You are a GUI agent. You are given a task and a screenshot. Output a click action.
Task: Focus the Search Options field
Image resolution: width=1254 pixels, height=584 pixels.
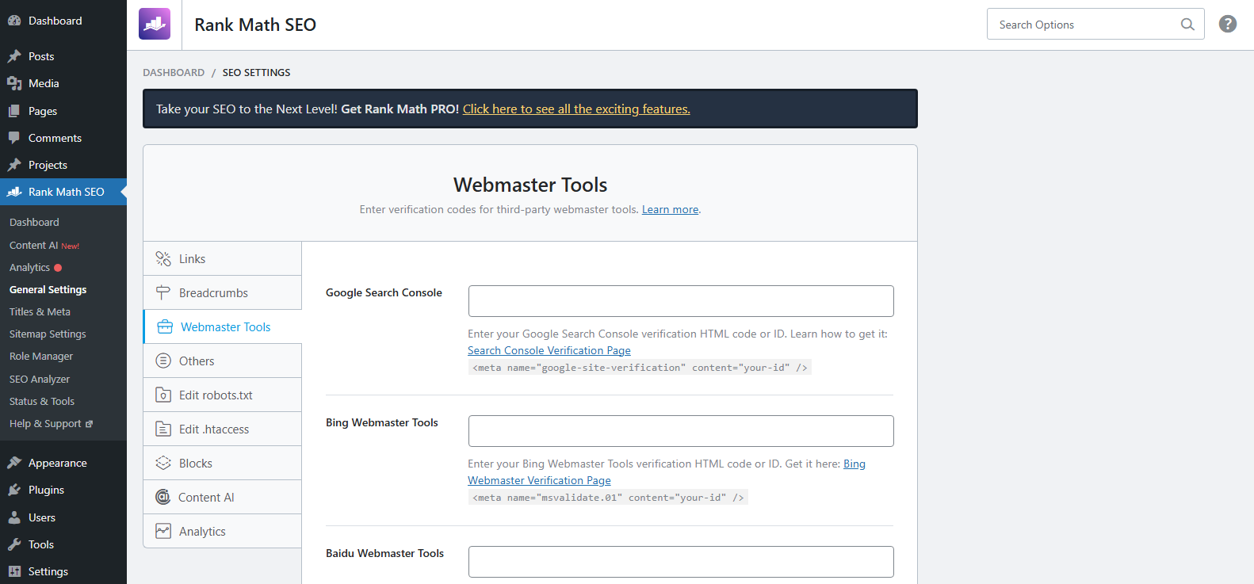1095,24
